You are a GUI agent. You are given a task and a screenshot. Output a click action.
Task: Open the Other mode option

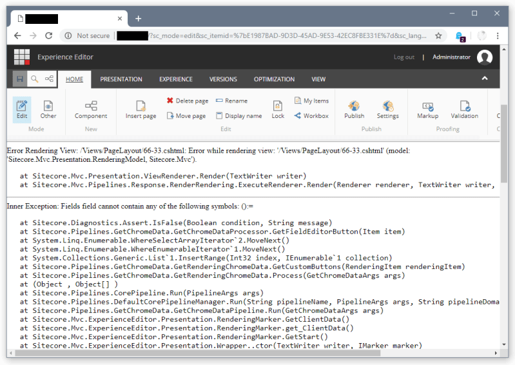[48, 110]
